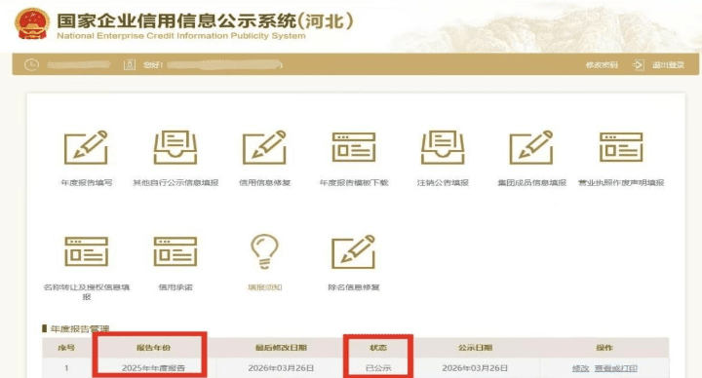
Task: Click 查看或打印 in the 2025 report row
Action: 616,368
